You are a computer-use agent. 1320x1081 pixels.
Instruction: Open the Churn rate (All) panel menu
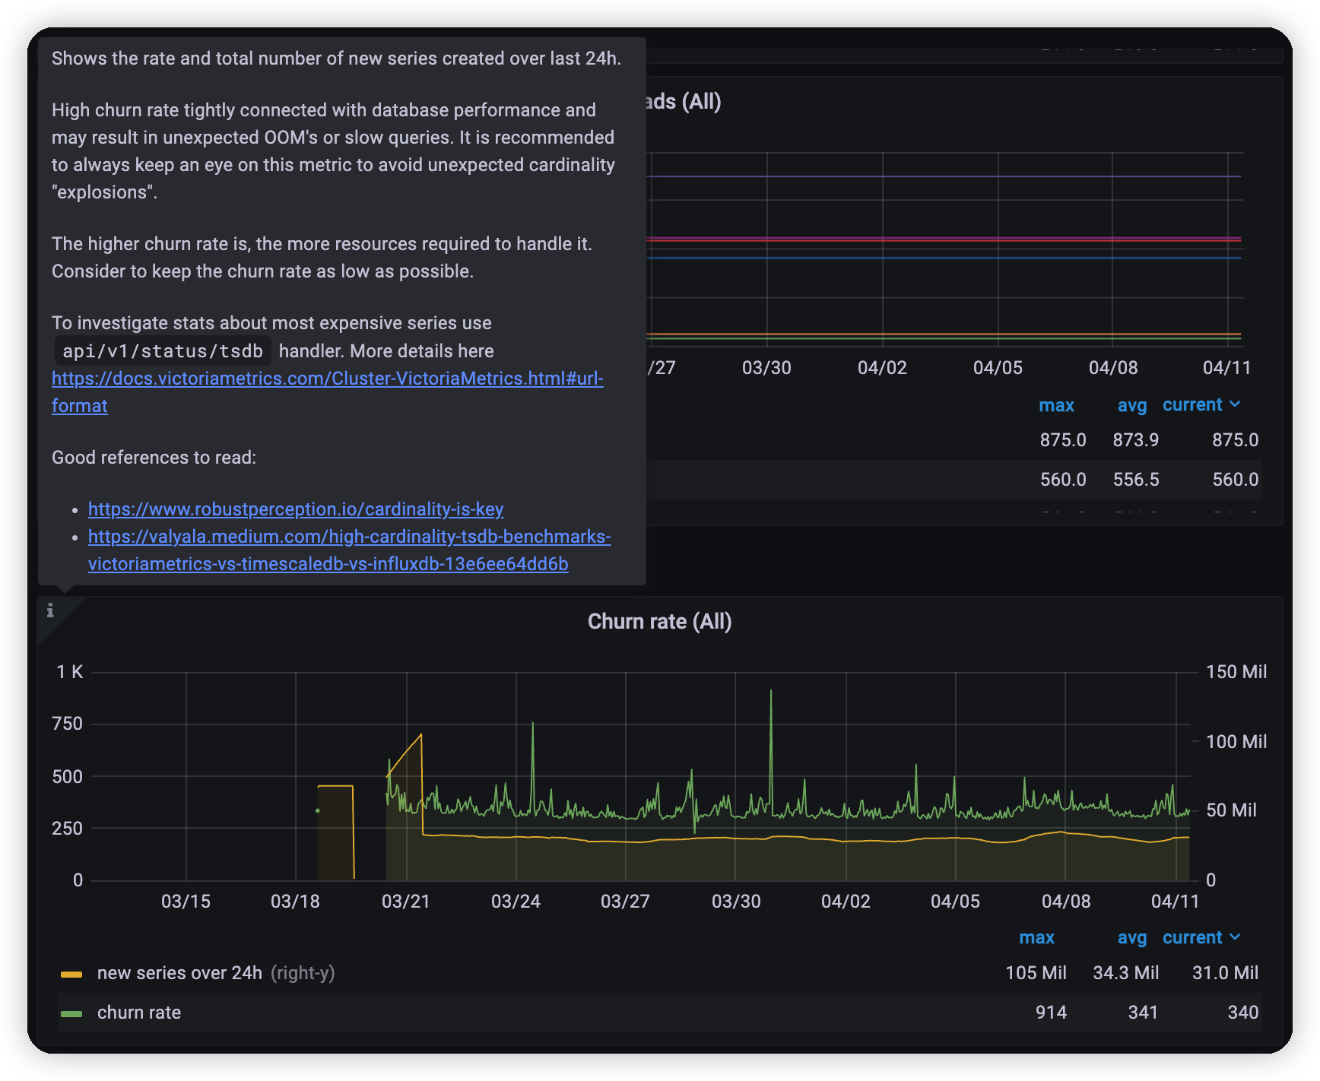[x=658, y=621]
